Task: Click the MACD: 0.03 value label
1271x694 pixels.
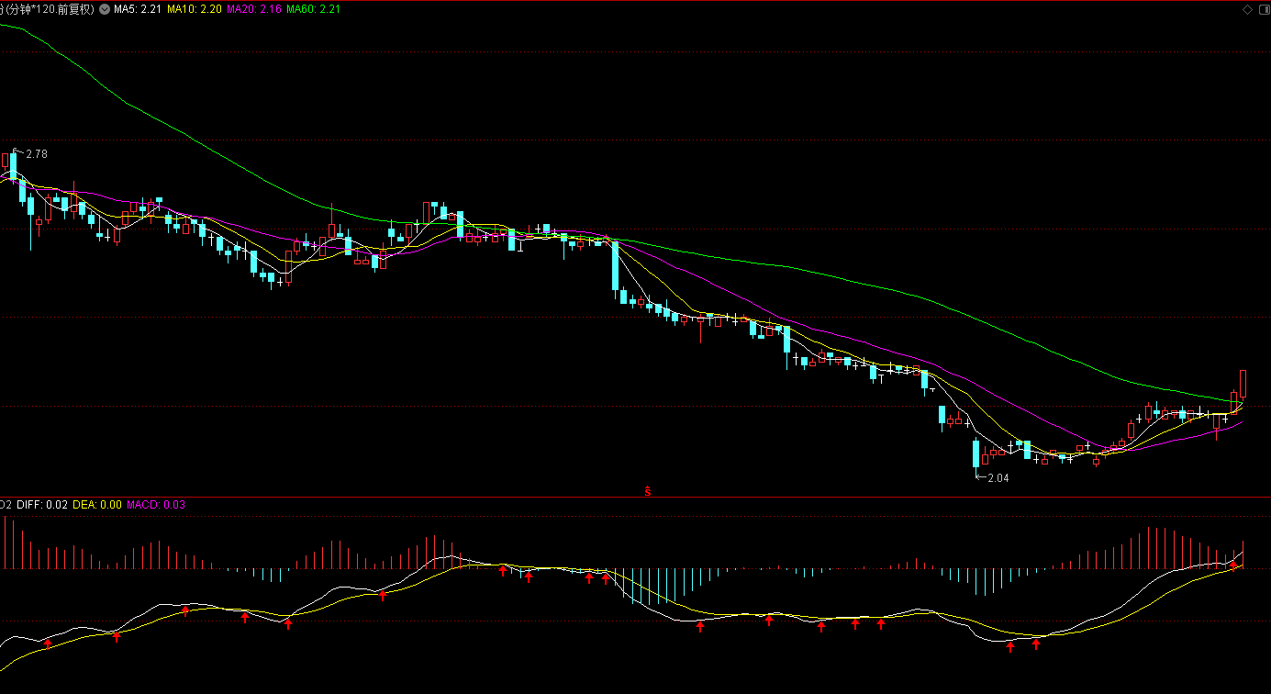Action: 156,504
